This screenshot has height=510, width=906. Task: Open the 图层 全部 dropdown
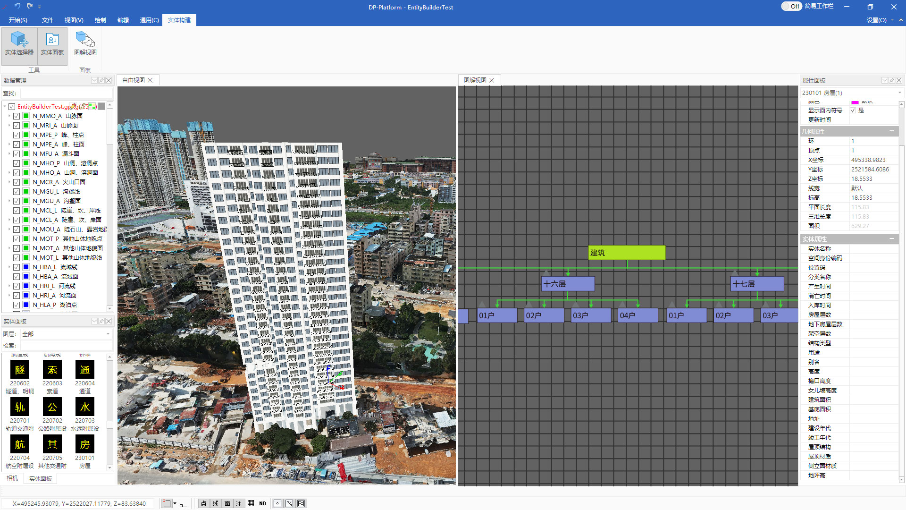point(108,334)
